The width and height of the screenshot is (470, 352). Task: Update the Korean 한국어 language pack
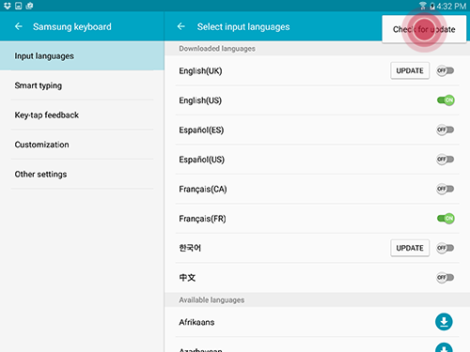tap(410, 248)
